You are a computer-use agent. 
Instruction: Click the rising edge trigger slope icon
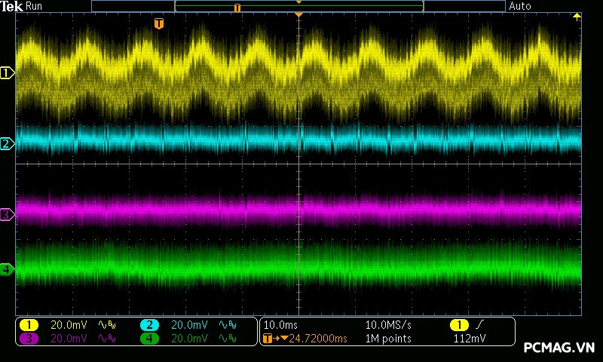point(480,324)
